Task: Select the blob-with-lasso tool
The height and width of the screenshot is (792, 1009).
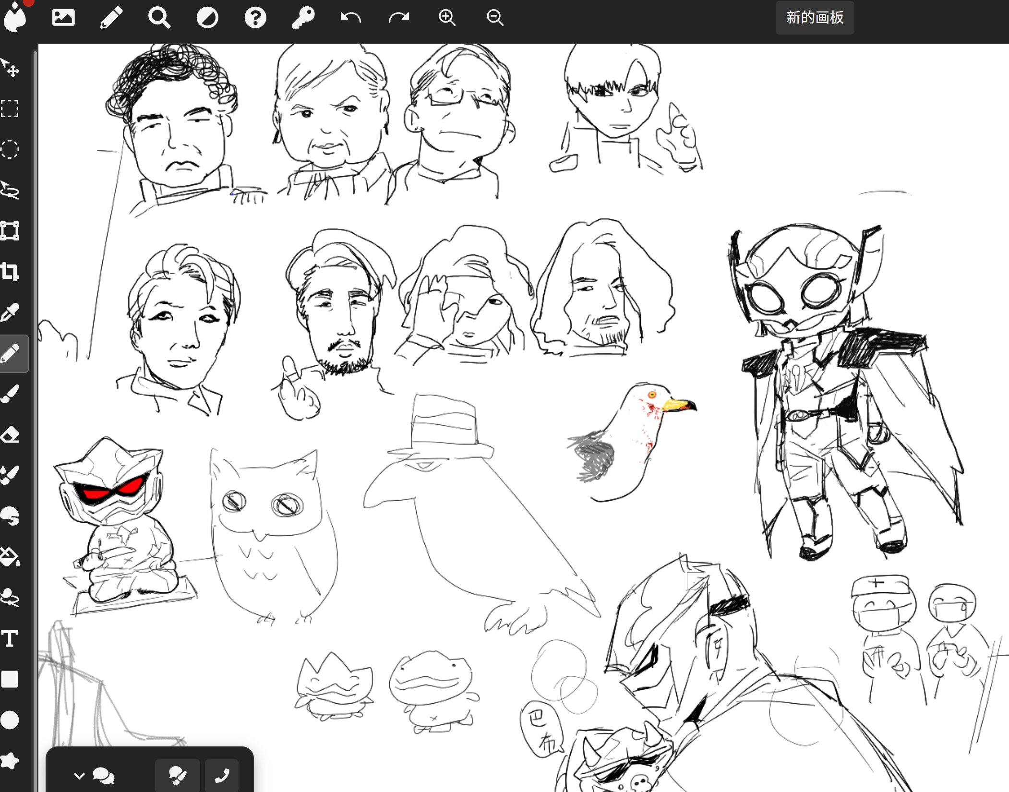Action: click(x=10, y=598)
